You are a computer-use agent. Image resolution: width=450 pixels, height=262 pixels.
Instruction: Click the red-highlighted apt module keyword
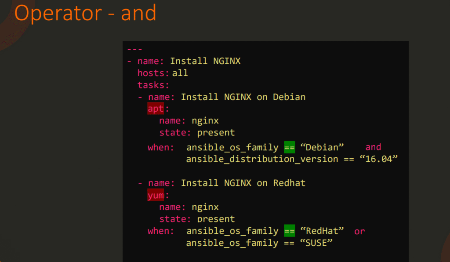coord(156,109)
